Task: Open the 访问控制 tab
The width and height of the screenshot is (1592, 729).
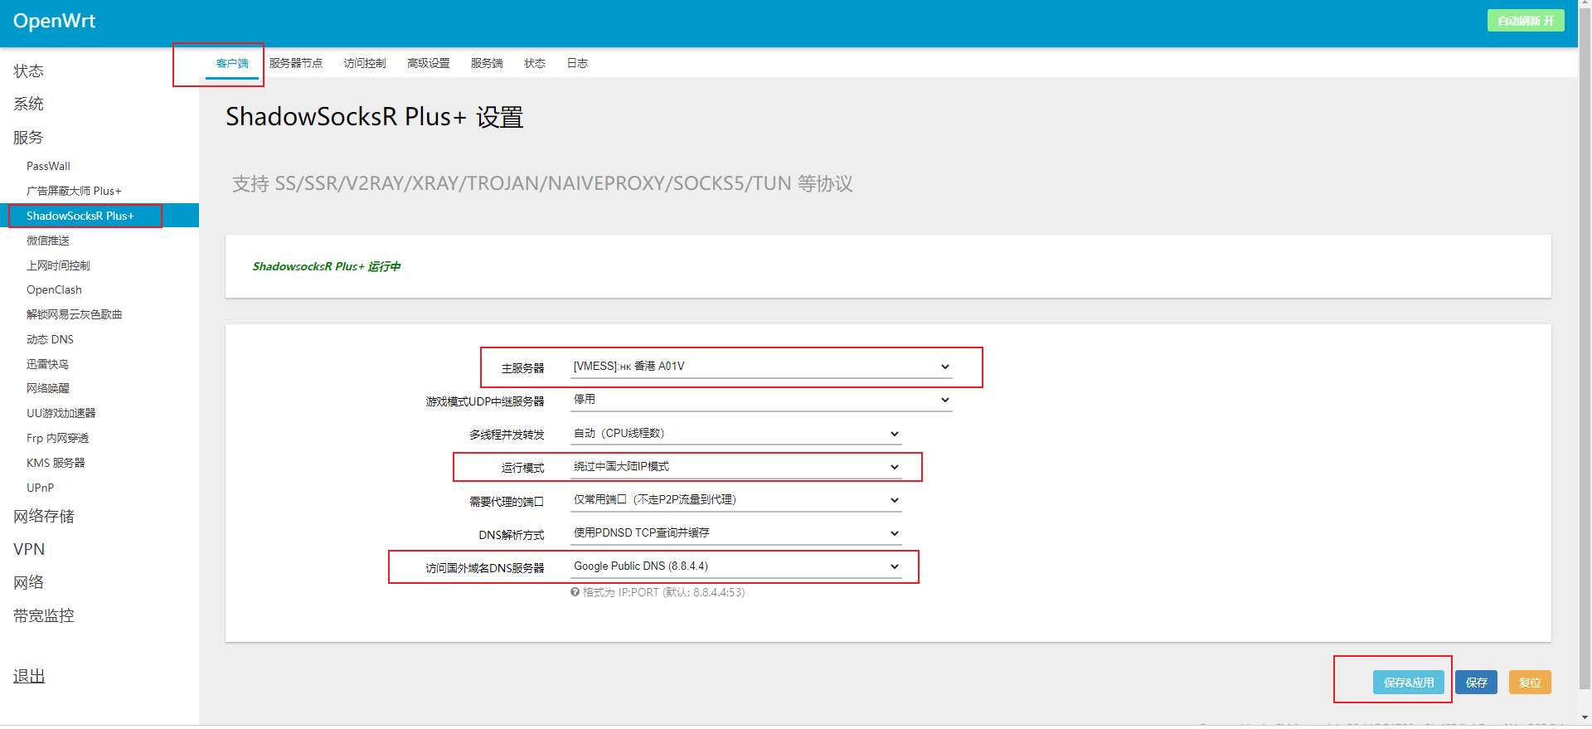Action: (x=365, y=64)
